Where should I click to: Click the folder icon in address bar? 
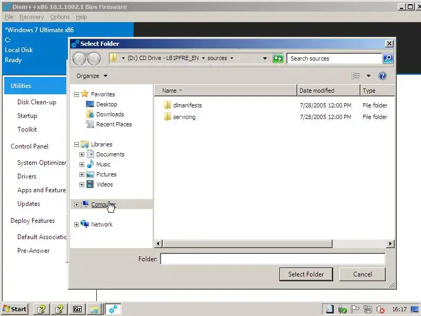(x=113, y=58)
